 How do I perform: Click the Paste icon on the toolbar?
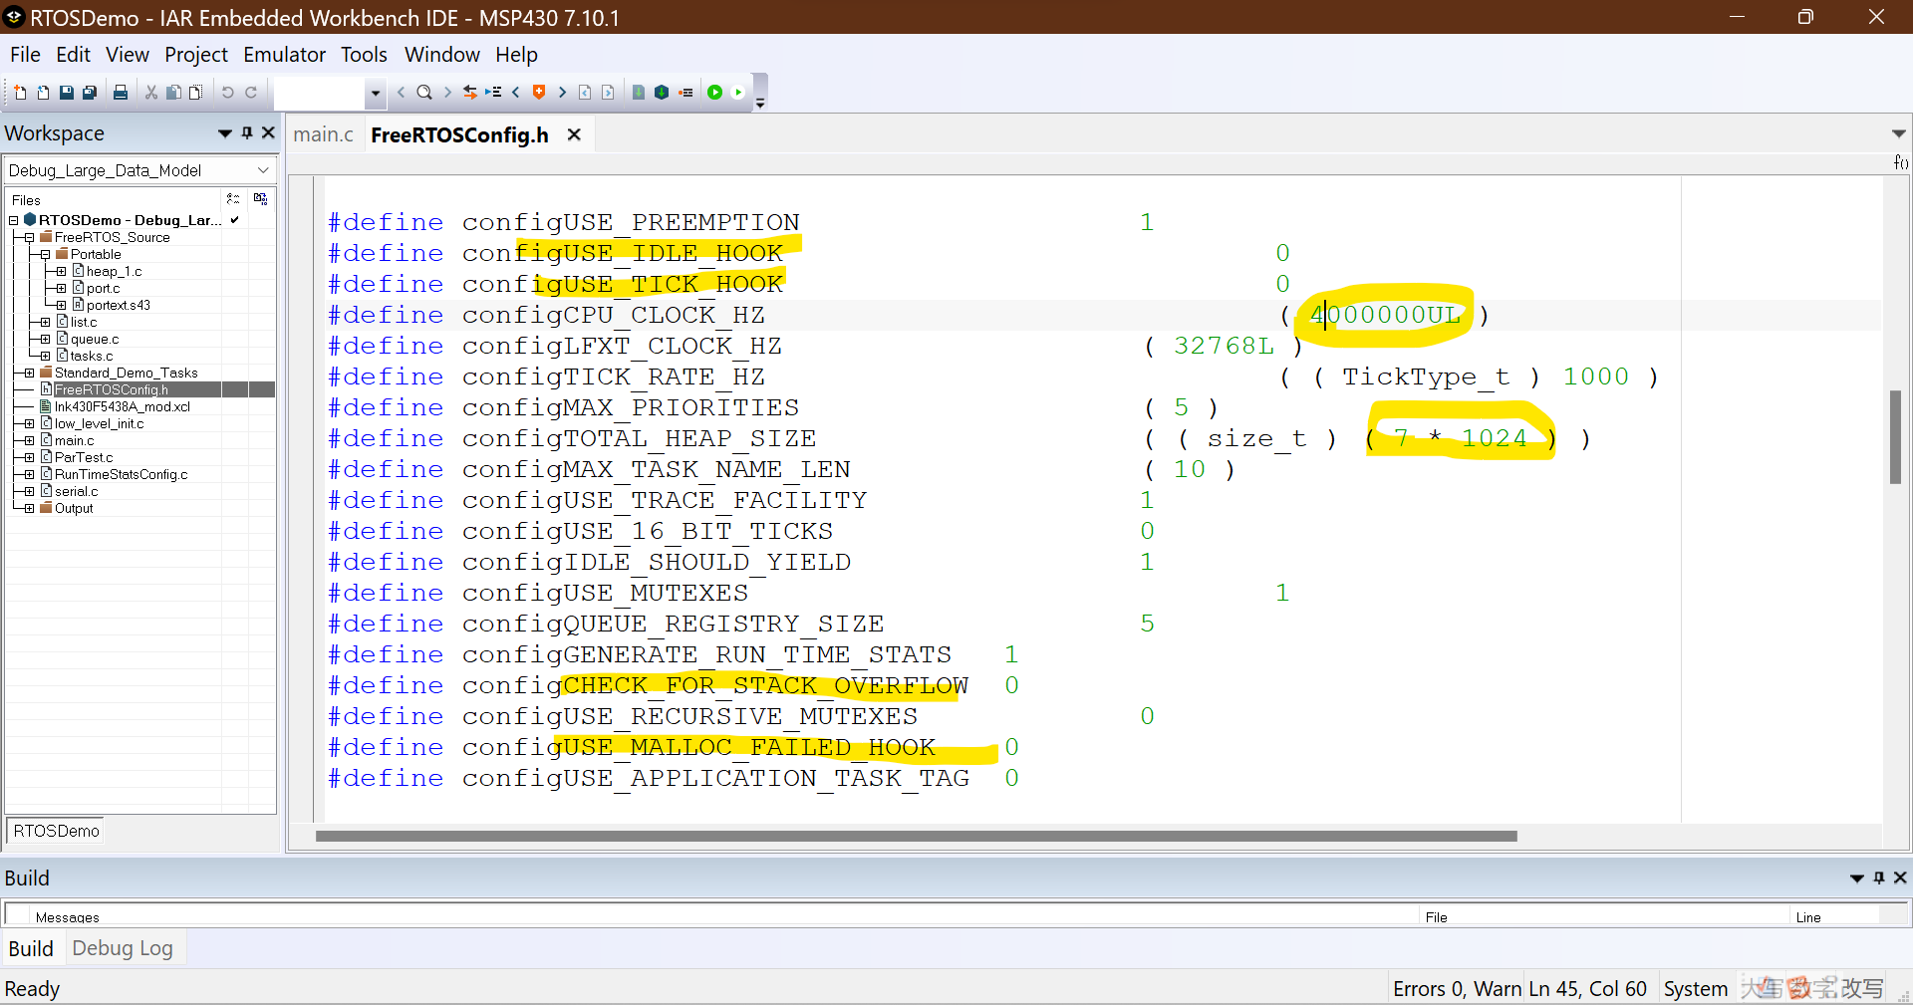[x=195, y=92]
